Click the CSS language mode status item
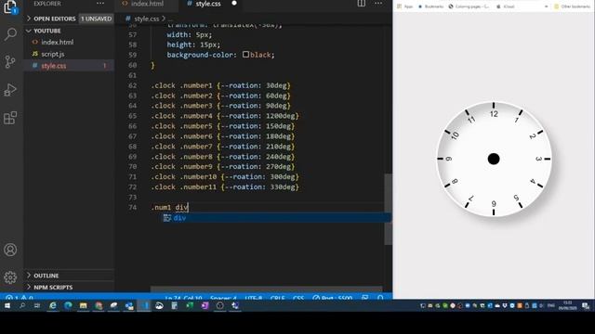The height and width of the screenshot is (334, 595). (298, 298)
